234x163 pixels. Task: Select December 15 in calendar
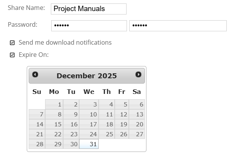click(54, 124)
